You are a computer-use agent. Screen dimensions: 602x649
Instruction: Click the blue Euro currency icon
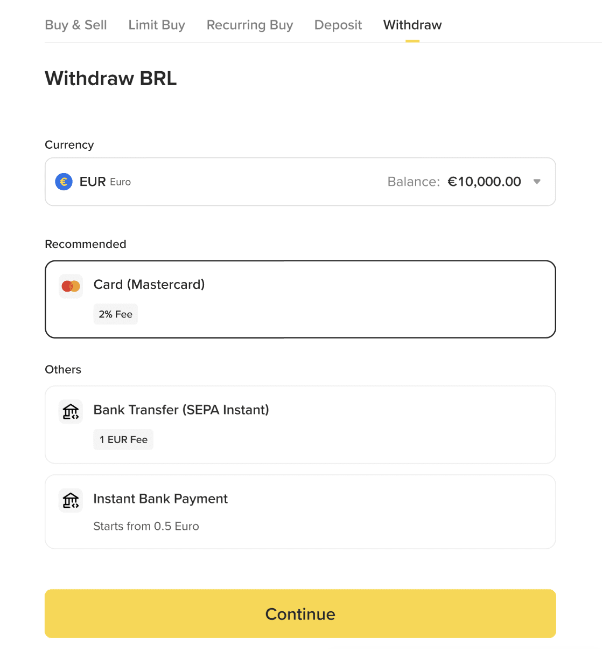tap(64, 182)
